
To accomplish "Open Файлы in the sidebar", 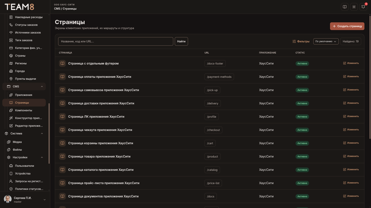I will click(x=17, y=150).
